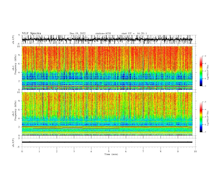Click the "-3" tick on ch.1 color bar
Image resolution: width=220 pixels, height=170 pixels.
pos(205,56)
